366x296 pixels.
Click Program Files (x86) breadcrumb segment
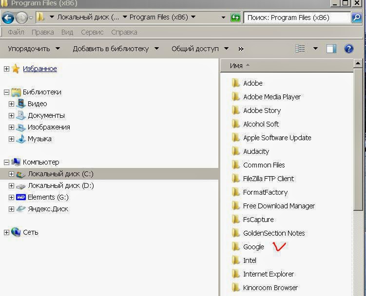point(159,17)
